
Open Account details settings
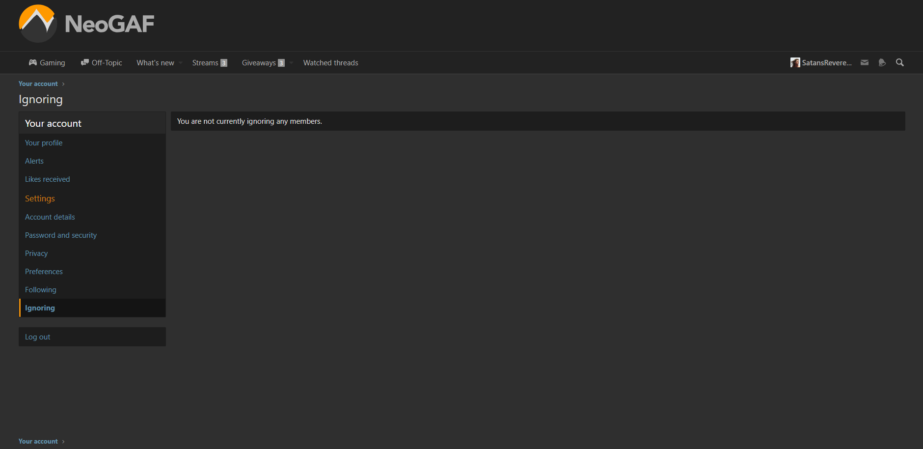[92, 217]
